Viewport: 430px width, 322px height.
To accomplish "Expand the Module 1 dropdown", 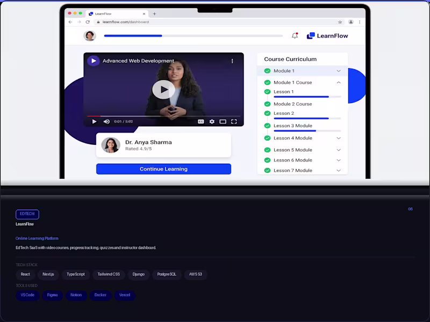I will [339, 70].
